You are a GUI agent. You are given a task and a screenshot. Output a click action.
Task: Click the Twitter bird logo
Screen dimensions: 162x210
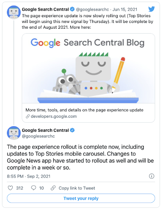point(151,9)
